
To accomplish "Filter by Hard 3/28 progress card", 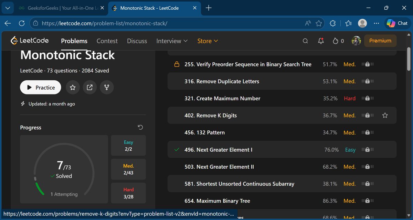I will coord(128,193).
